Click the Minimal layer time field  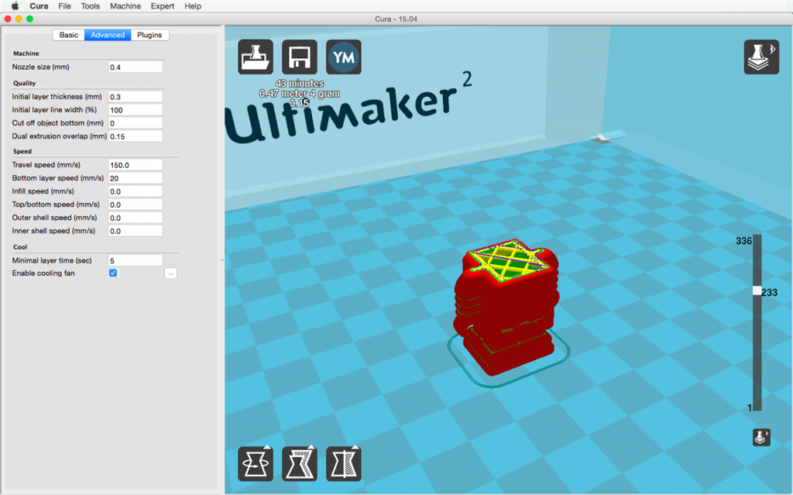tap(136, 260)
